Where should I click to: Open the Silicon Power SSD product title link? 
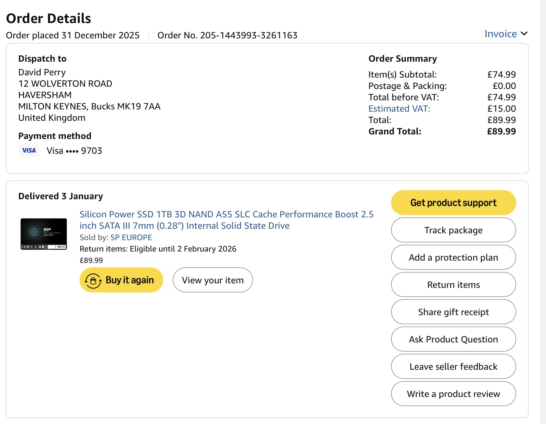click(x=226, y=220)
